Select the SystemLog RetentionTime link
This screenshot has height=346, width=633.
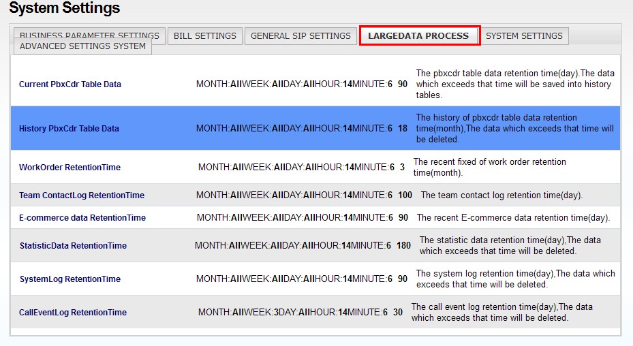coord(70,279)
